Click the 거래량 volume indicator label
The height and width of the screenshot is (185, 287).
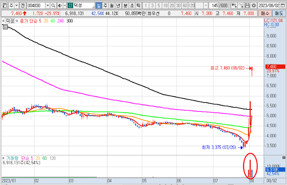tap(12, 158)
